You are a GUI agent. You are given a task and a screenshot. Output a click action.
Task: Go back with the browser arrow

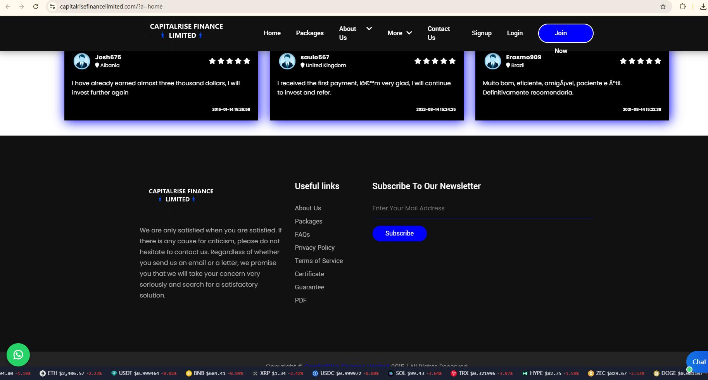click(x=8, y=7)
